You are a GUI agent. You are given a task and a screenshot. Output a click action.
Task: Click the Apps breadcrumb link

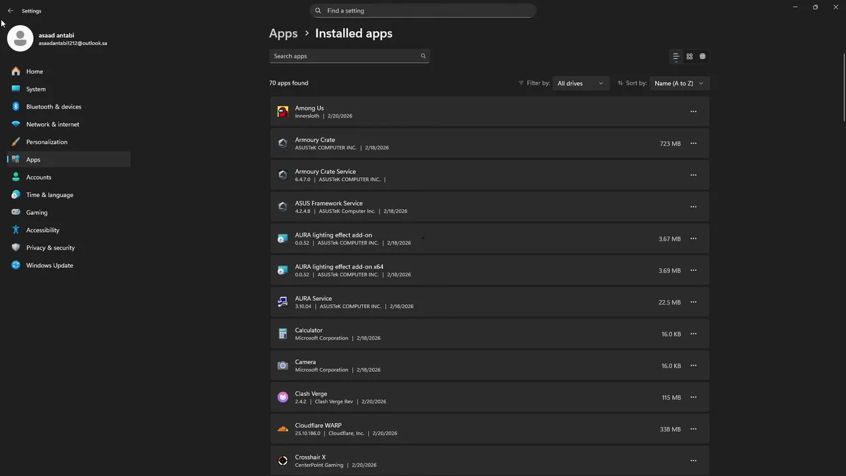click(x=283, y=33)
